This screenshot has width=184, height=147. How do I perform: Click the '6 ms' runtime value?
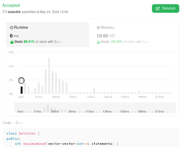tap(14, 36)
